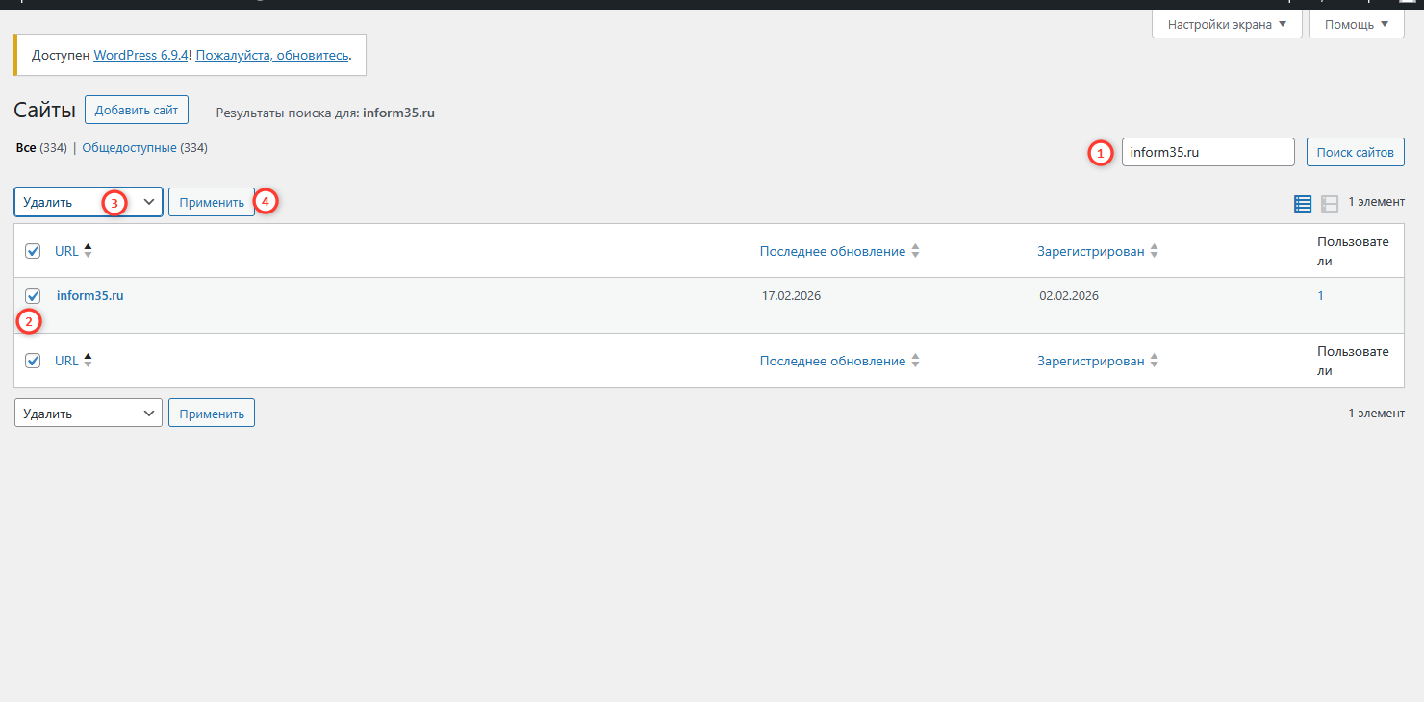Uncheck the inform35.ru row checkbox
Viewport: 1424px width, 702px height.
pos(33,296)
